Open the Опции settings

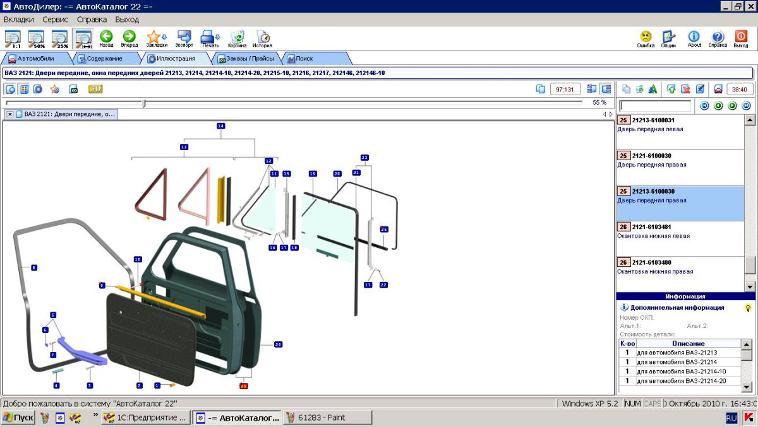click(x=668, y=39)
